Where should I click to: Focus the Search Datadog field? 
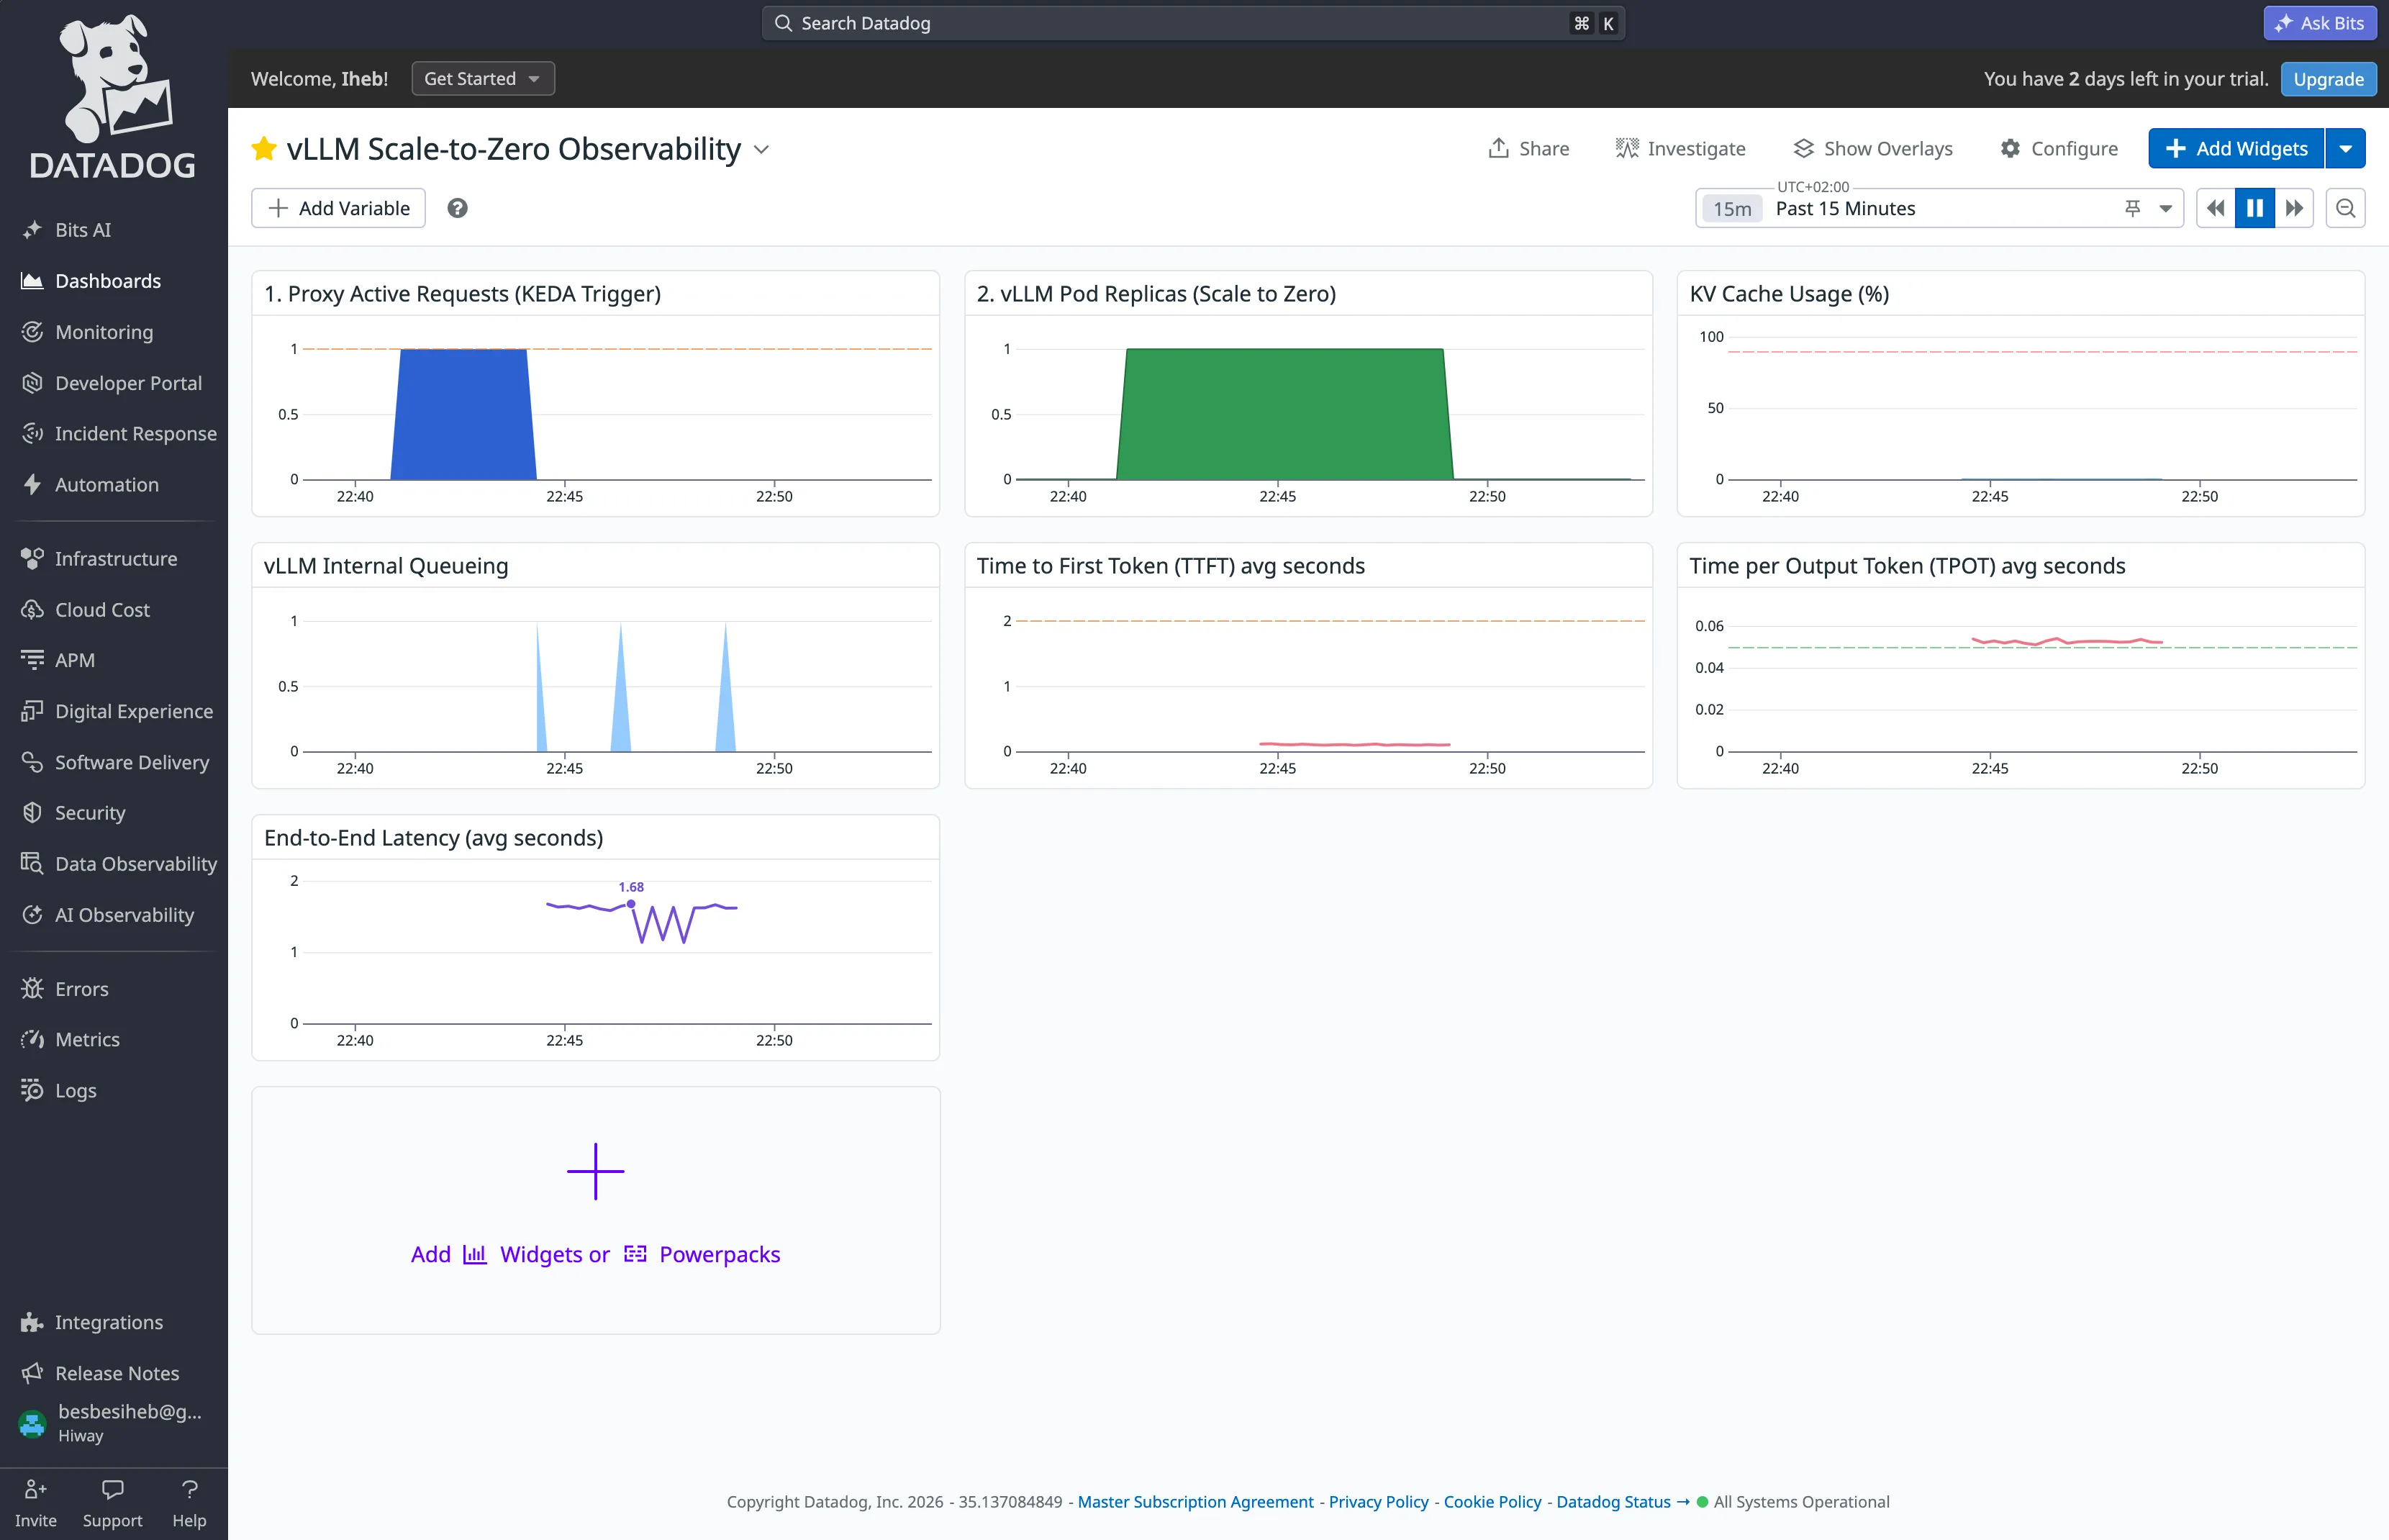1193,23
